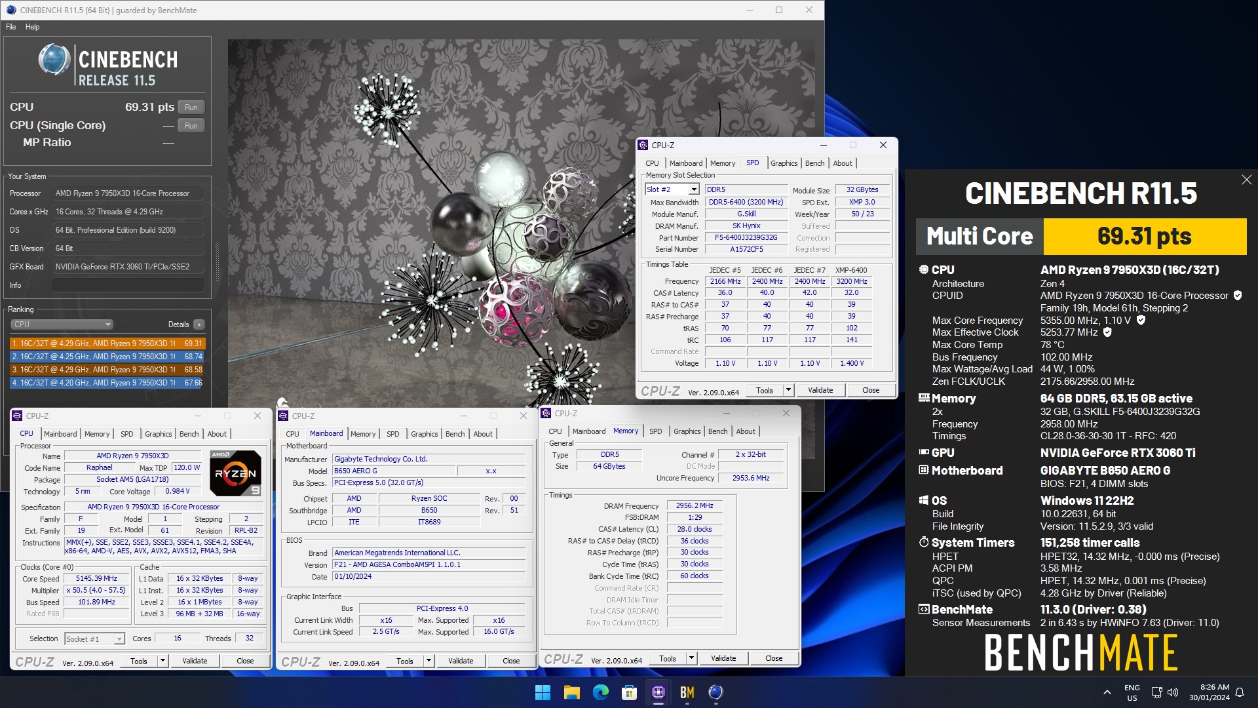Switch to Bench tab in CPU-Z CPU window

[189, 434]
